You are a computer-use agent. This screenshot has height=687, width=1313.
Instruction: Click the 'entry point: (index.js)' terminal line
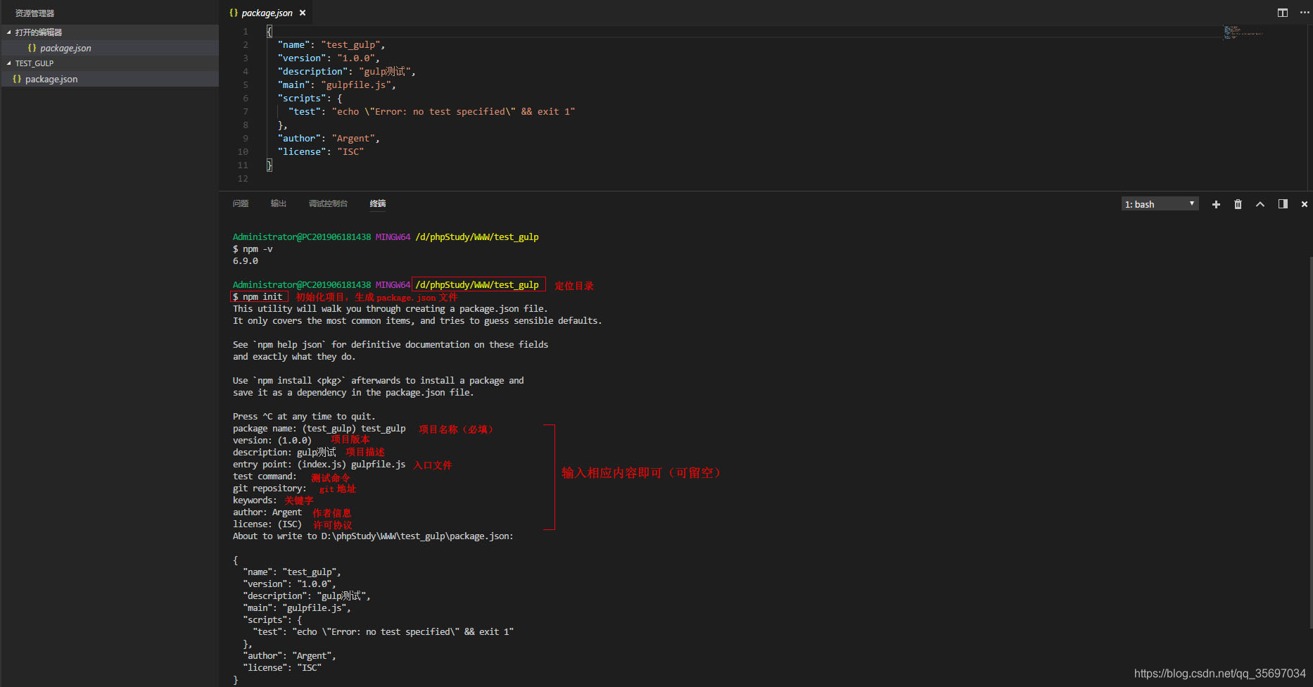point(319,465)
